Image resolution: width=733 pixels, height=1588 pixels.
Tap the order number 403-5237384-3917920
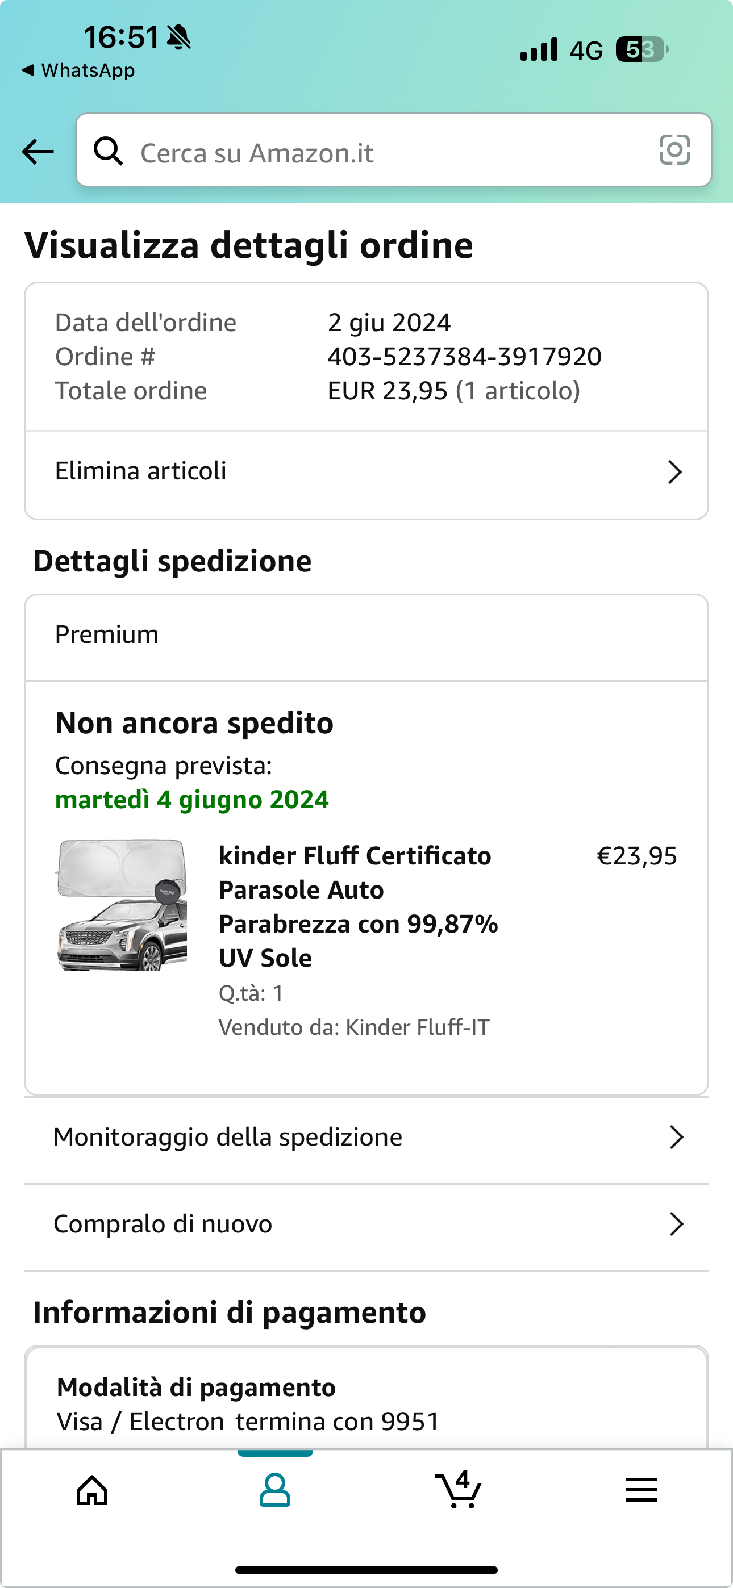[x=464, y=357]
